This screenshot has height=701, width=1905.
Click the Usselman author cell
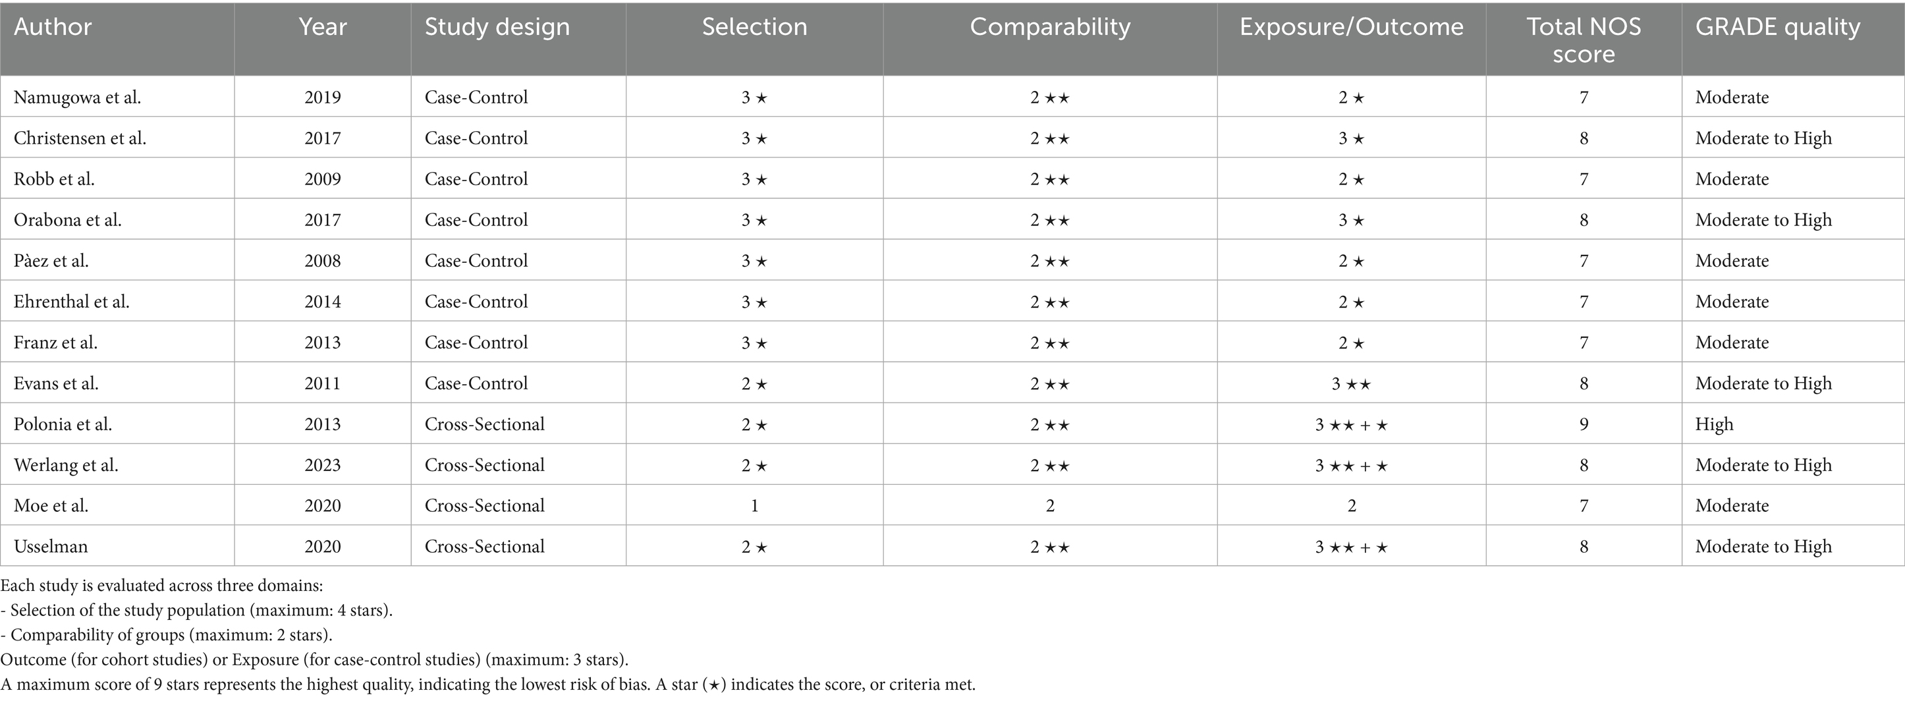click(50, 546)
